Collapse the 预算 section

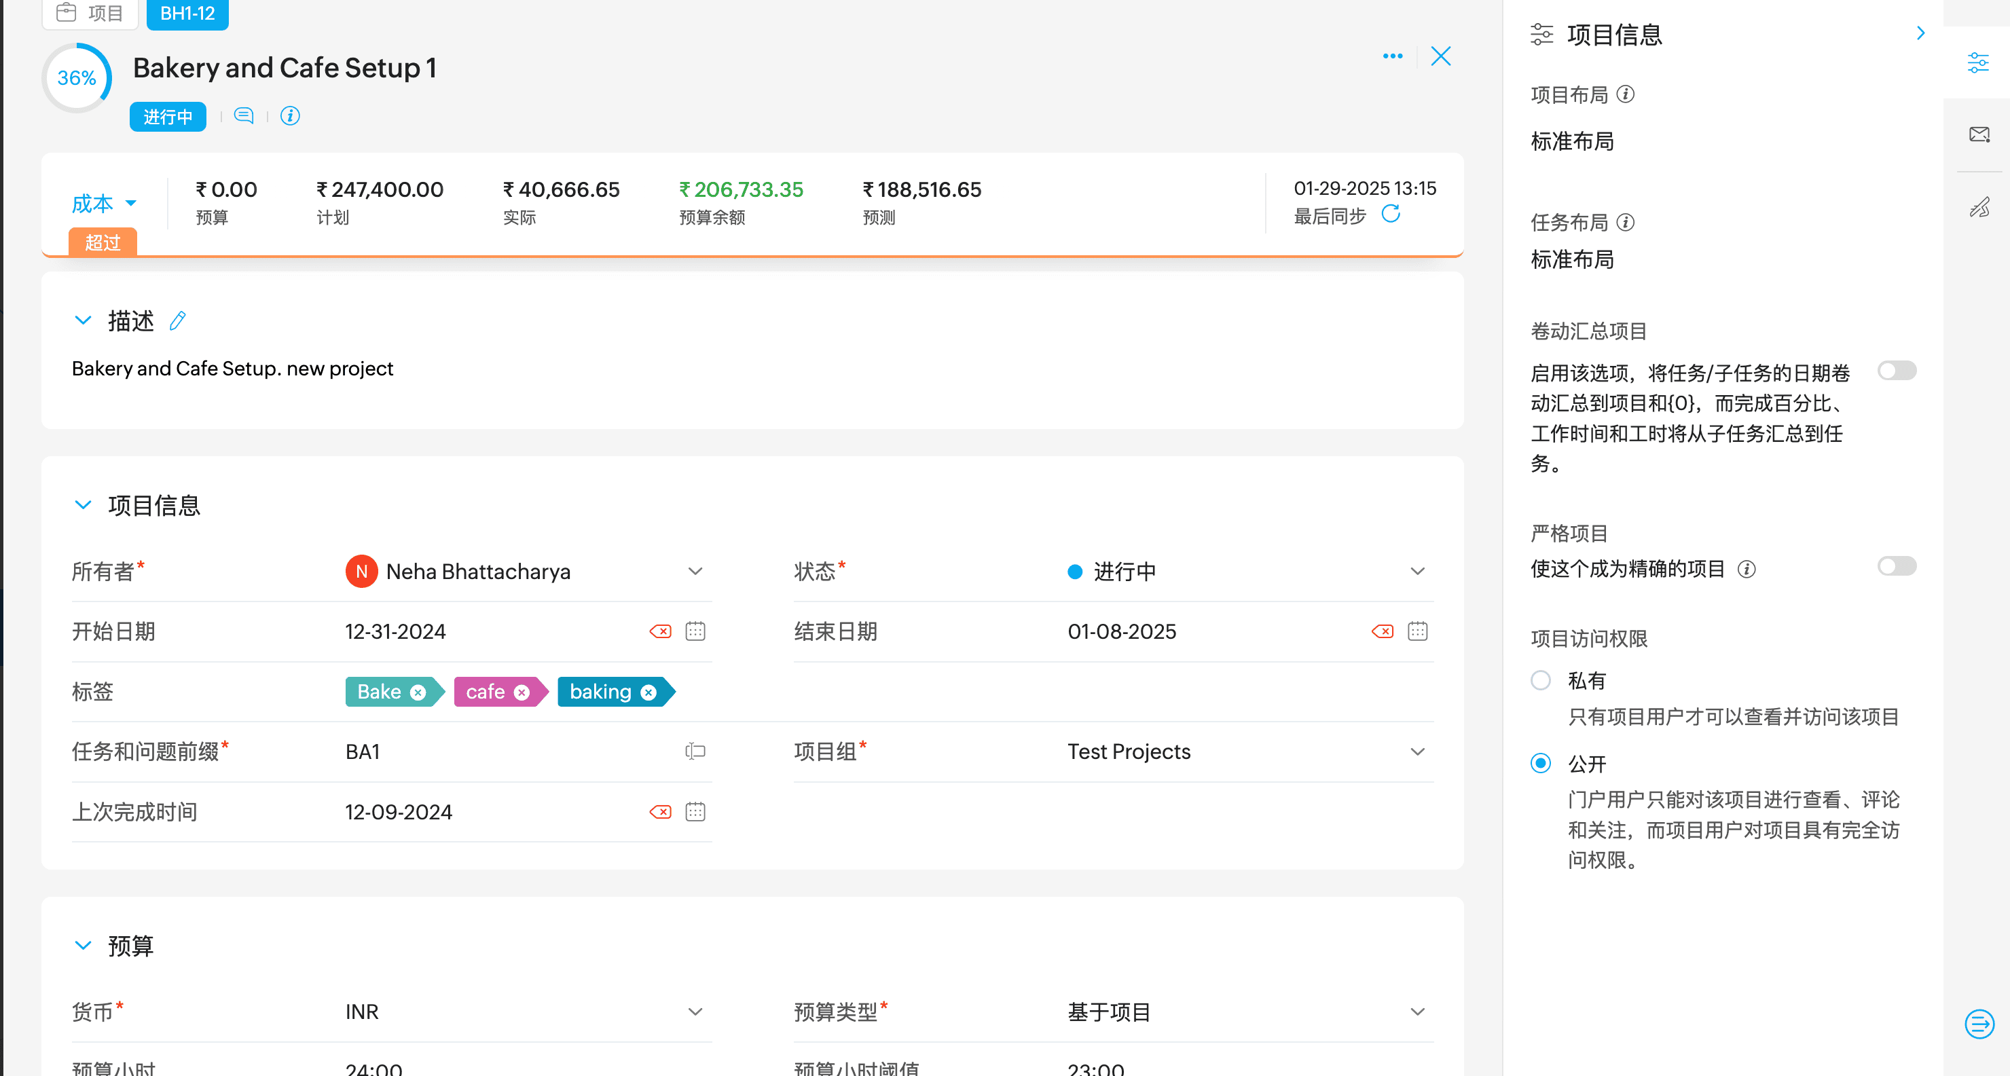point(83,946)
